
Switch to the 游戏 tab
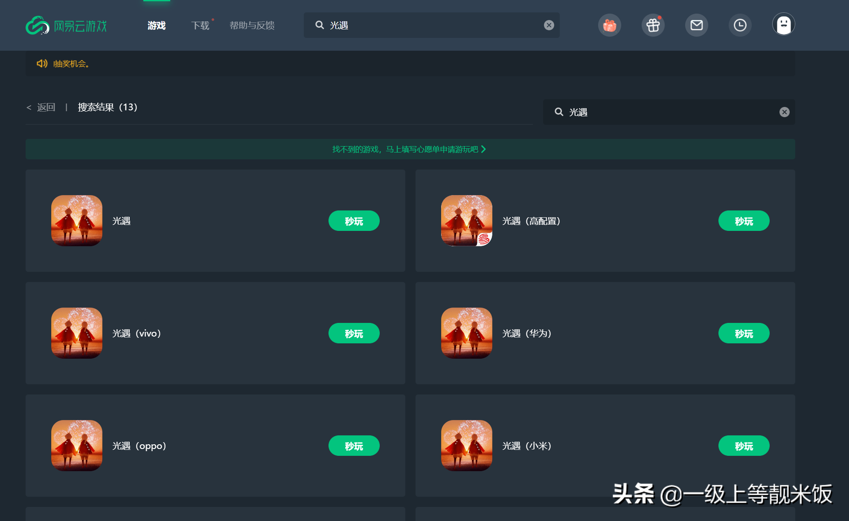tap(157, 26)
